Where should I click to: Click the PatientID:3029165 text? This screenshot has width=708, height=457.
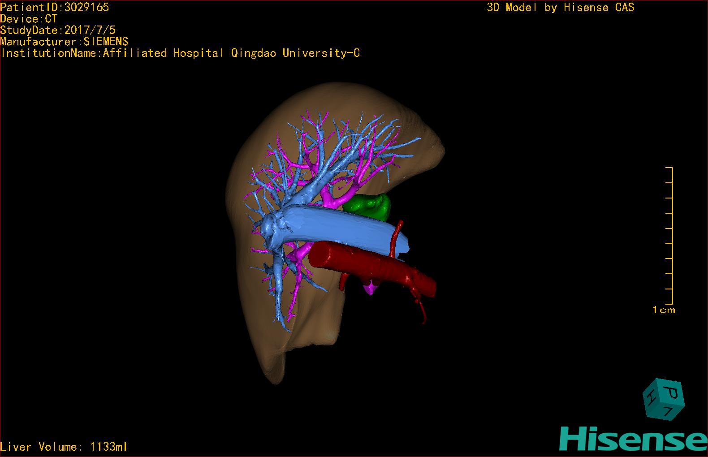[x=54, y=7]
